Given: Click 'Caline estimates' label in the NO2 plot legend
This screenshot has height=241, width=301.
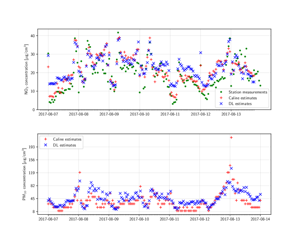Looking at the screenshot, I should coord(243,98).
